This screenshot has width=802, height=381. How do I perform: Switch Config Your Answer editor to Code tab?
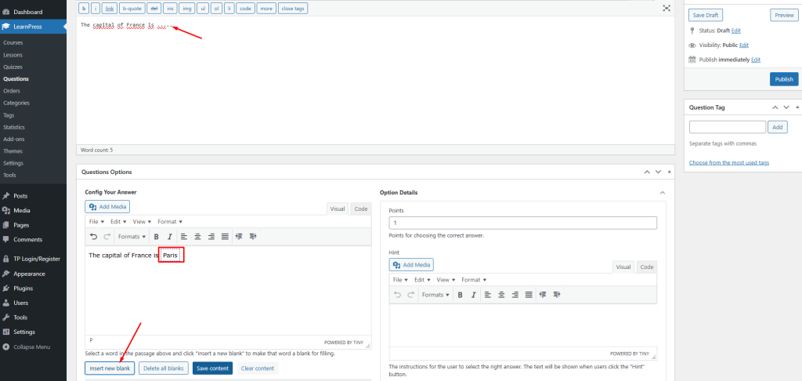[361, 209]
